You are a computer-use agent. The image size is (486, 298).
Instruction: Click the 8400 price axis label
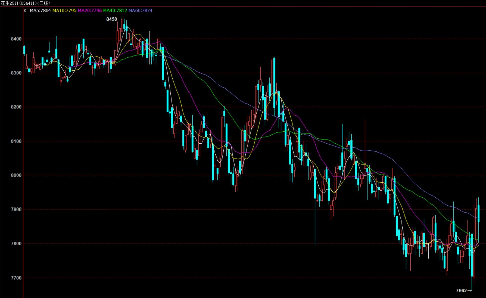click(x=16, y=39)
